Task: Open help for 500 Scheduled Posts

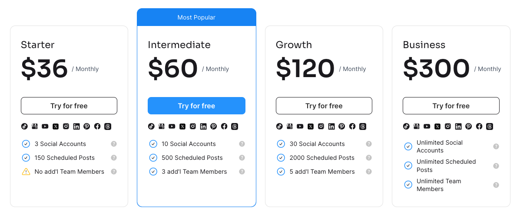Action: click(x=242, y=158)
